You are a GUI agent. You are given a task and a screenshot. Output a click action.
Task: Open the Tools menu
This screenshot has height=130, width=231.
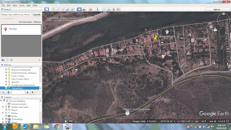(x=22, y=5)
